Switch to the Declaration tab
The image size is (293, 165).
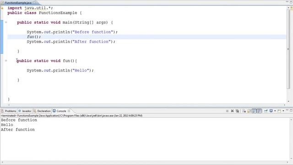click(x=42, y=111)
